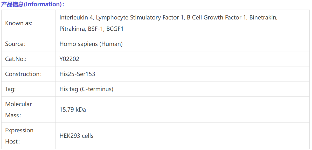Click "B Cell Growth Factor 1" text
The width and height of the screenshot is (312, 150).
pos(216,17)
